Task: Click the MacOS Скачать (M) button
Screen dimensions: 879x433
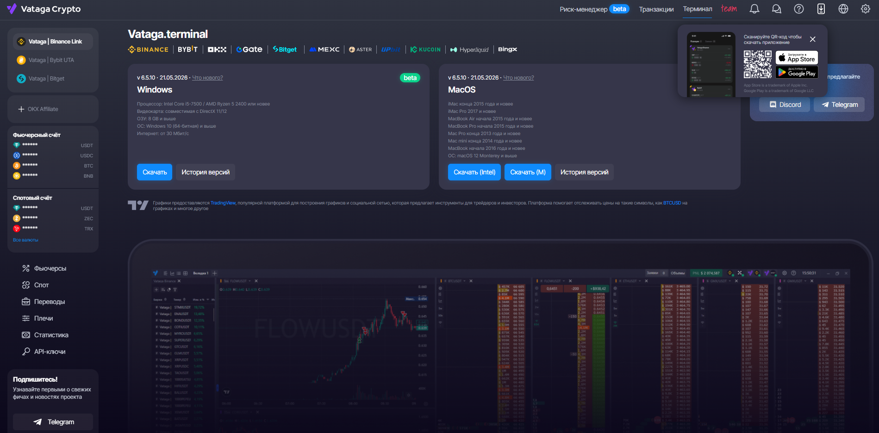Action: point(528,172)
